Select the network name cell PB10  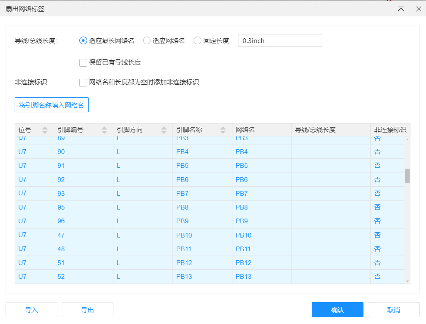(262, 235)
